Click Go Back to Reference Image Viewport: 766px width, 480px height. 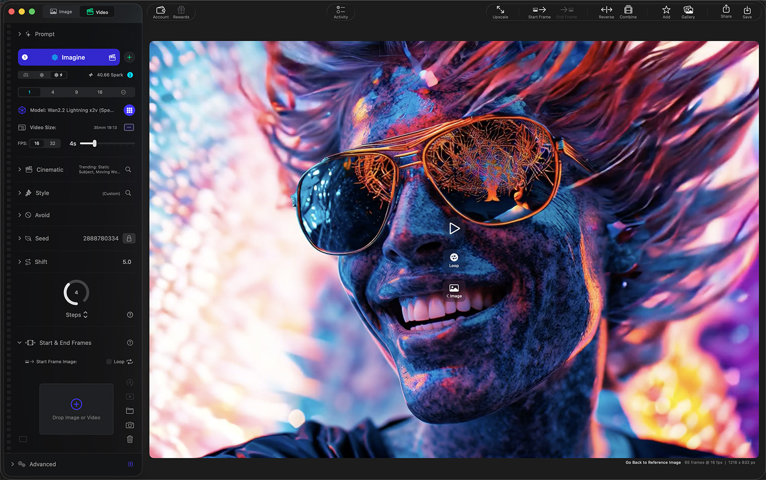point(653,462)
